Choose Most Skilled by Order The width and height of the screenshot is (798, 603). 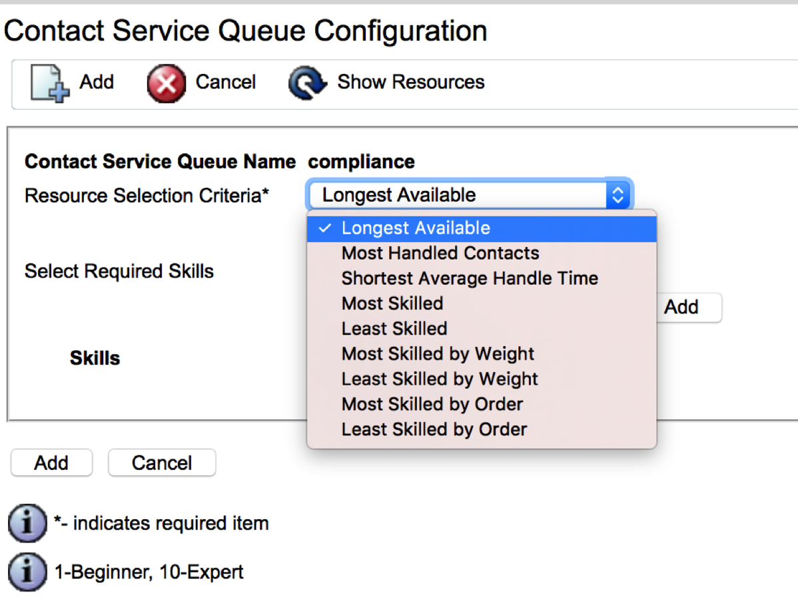[432, 405]
